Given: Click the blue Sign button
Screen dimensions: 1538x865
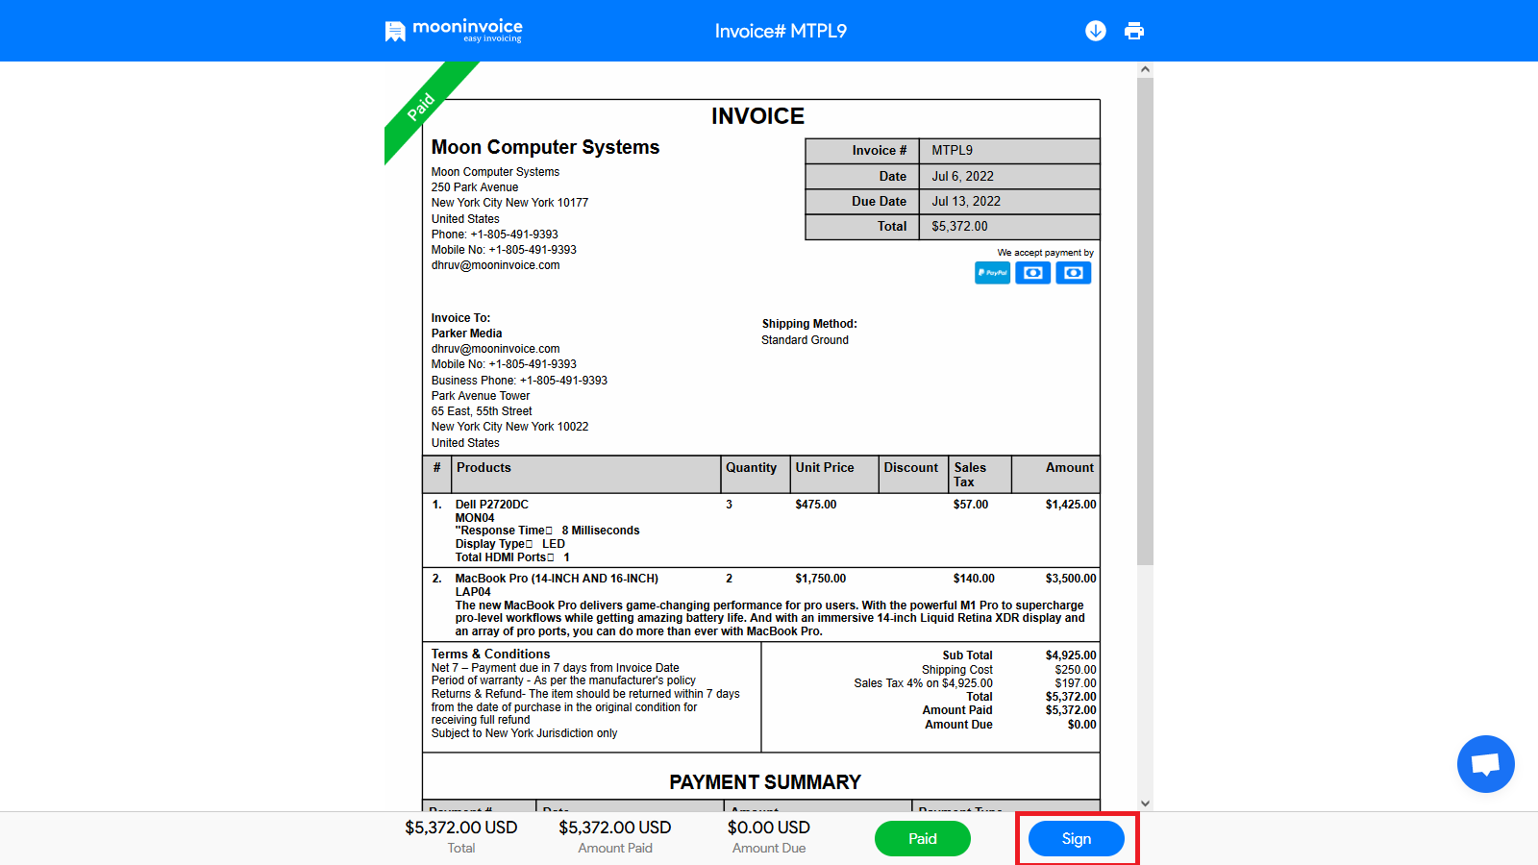Looking at the screenshot, I should tap(1077, 838).
